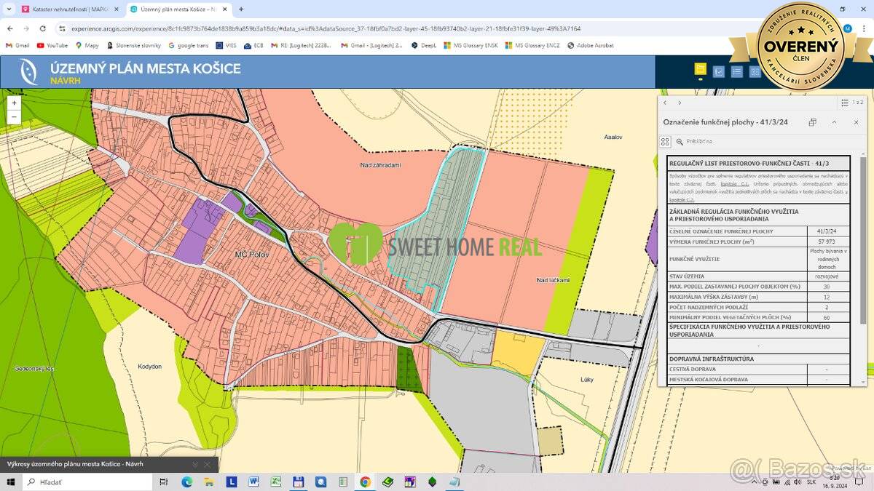
Task: Collapse the 'Označenie funkčnej plochy' popup
Action: click(835, 122)
